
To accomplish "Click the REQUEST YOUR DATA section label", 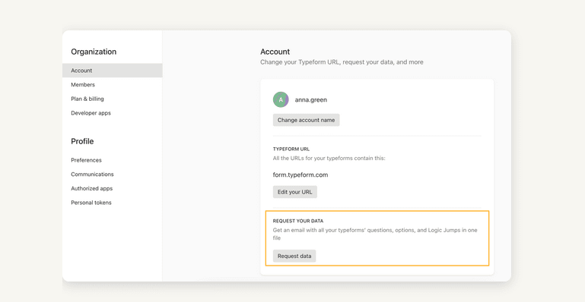I will pyautogui.click(x=297, y=221).
